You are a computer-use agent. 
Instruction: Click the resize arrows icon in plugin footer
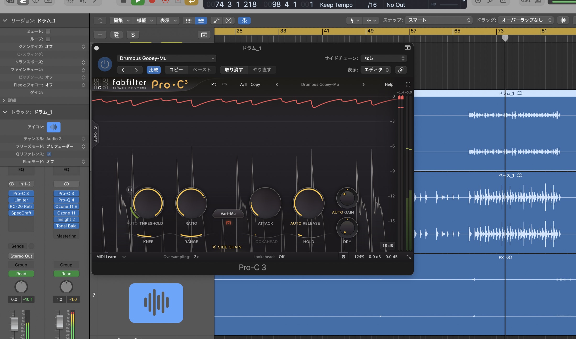[x=408, y=257]
